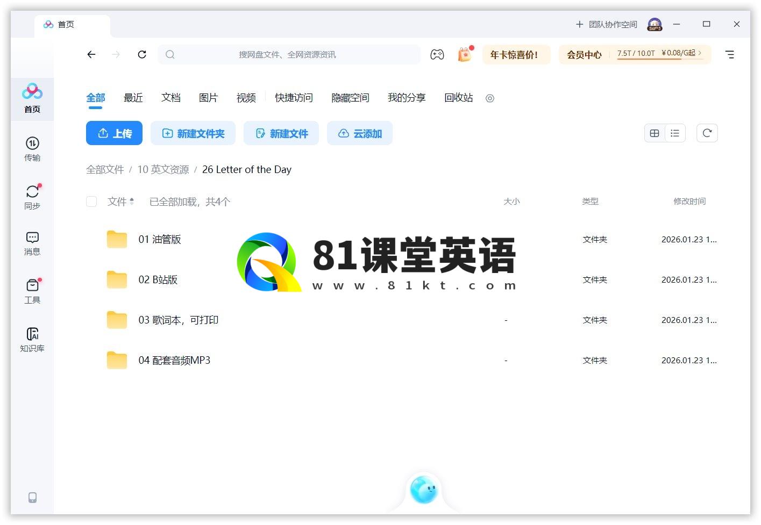Select the 视频 tab

[246, 98]
